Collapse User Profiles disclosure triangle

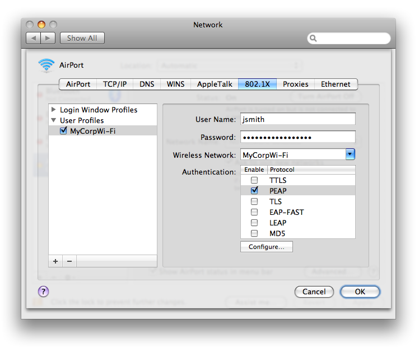click(x=53, y=120)
